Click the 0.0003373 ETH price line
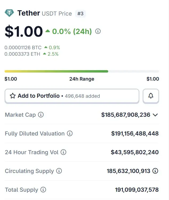Image resolution: width=169 pixels, height=200 pixels. click(x=22, y=54)
